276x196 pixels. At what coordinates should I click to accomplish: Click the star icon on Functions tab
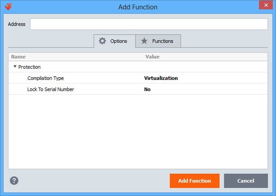tap(144, 41)
